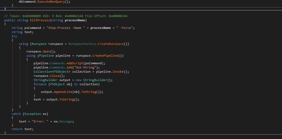Click psCommand argument inside AddScript
Image resolution: width=282 pixels, height=139 pixels.
(93, 63)
